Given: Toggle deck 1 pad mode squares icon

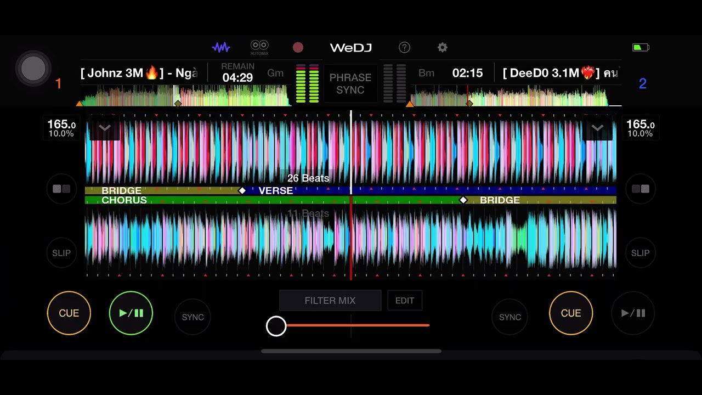Looking at the screenshot, I should click(61, 189).
